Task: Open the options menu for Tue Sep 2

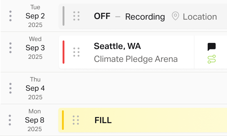Action: click(x=10, y=16)
